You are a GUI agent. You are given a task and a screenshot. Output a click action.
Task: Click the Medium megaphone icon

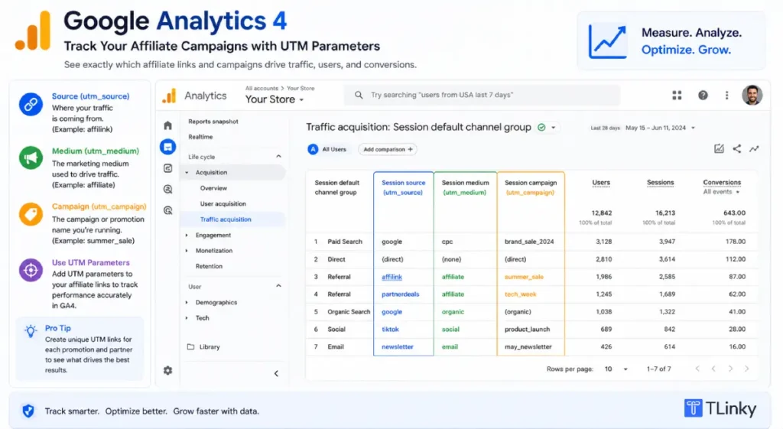pos(31,158)
